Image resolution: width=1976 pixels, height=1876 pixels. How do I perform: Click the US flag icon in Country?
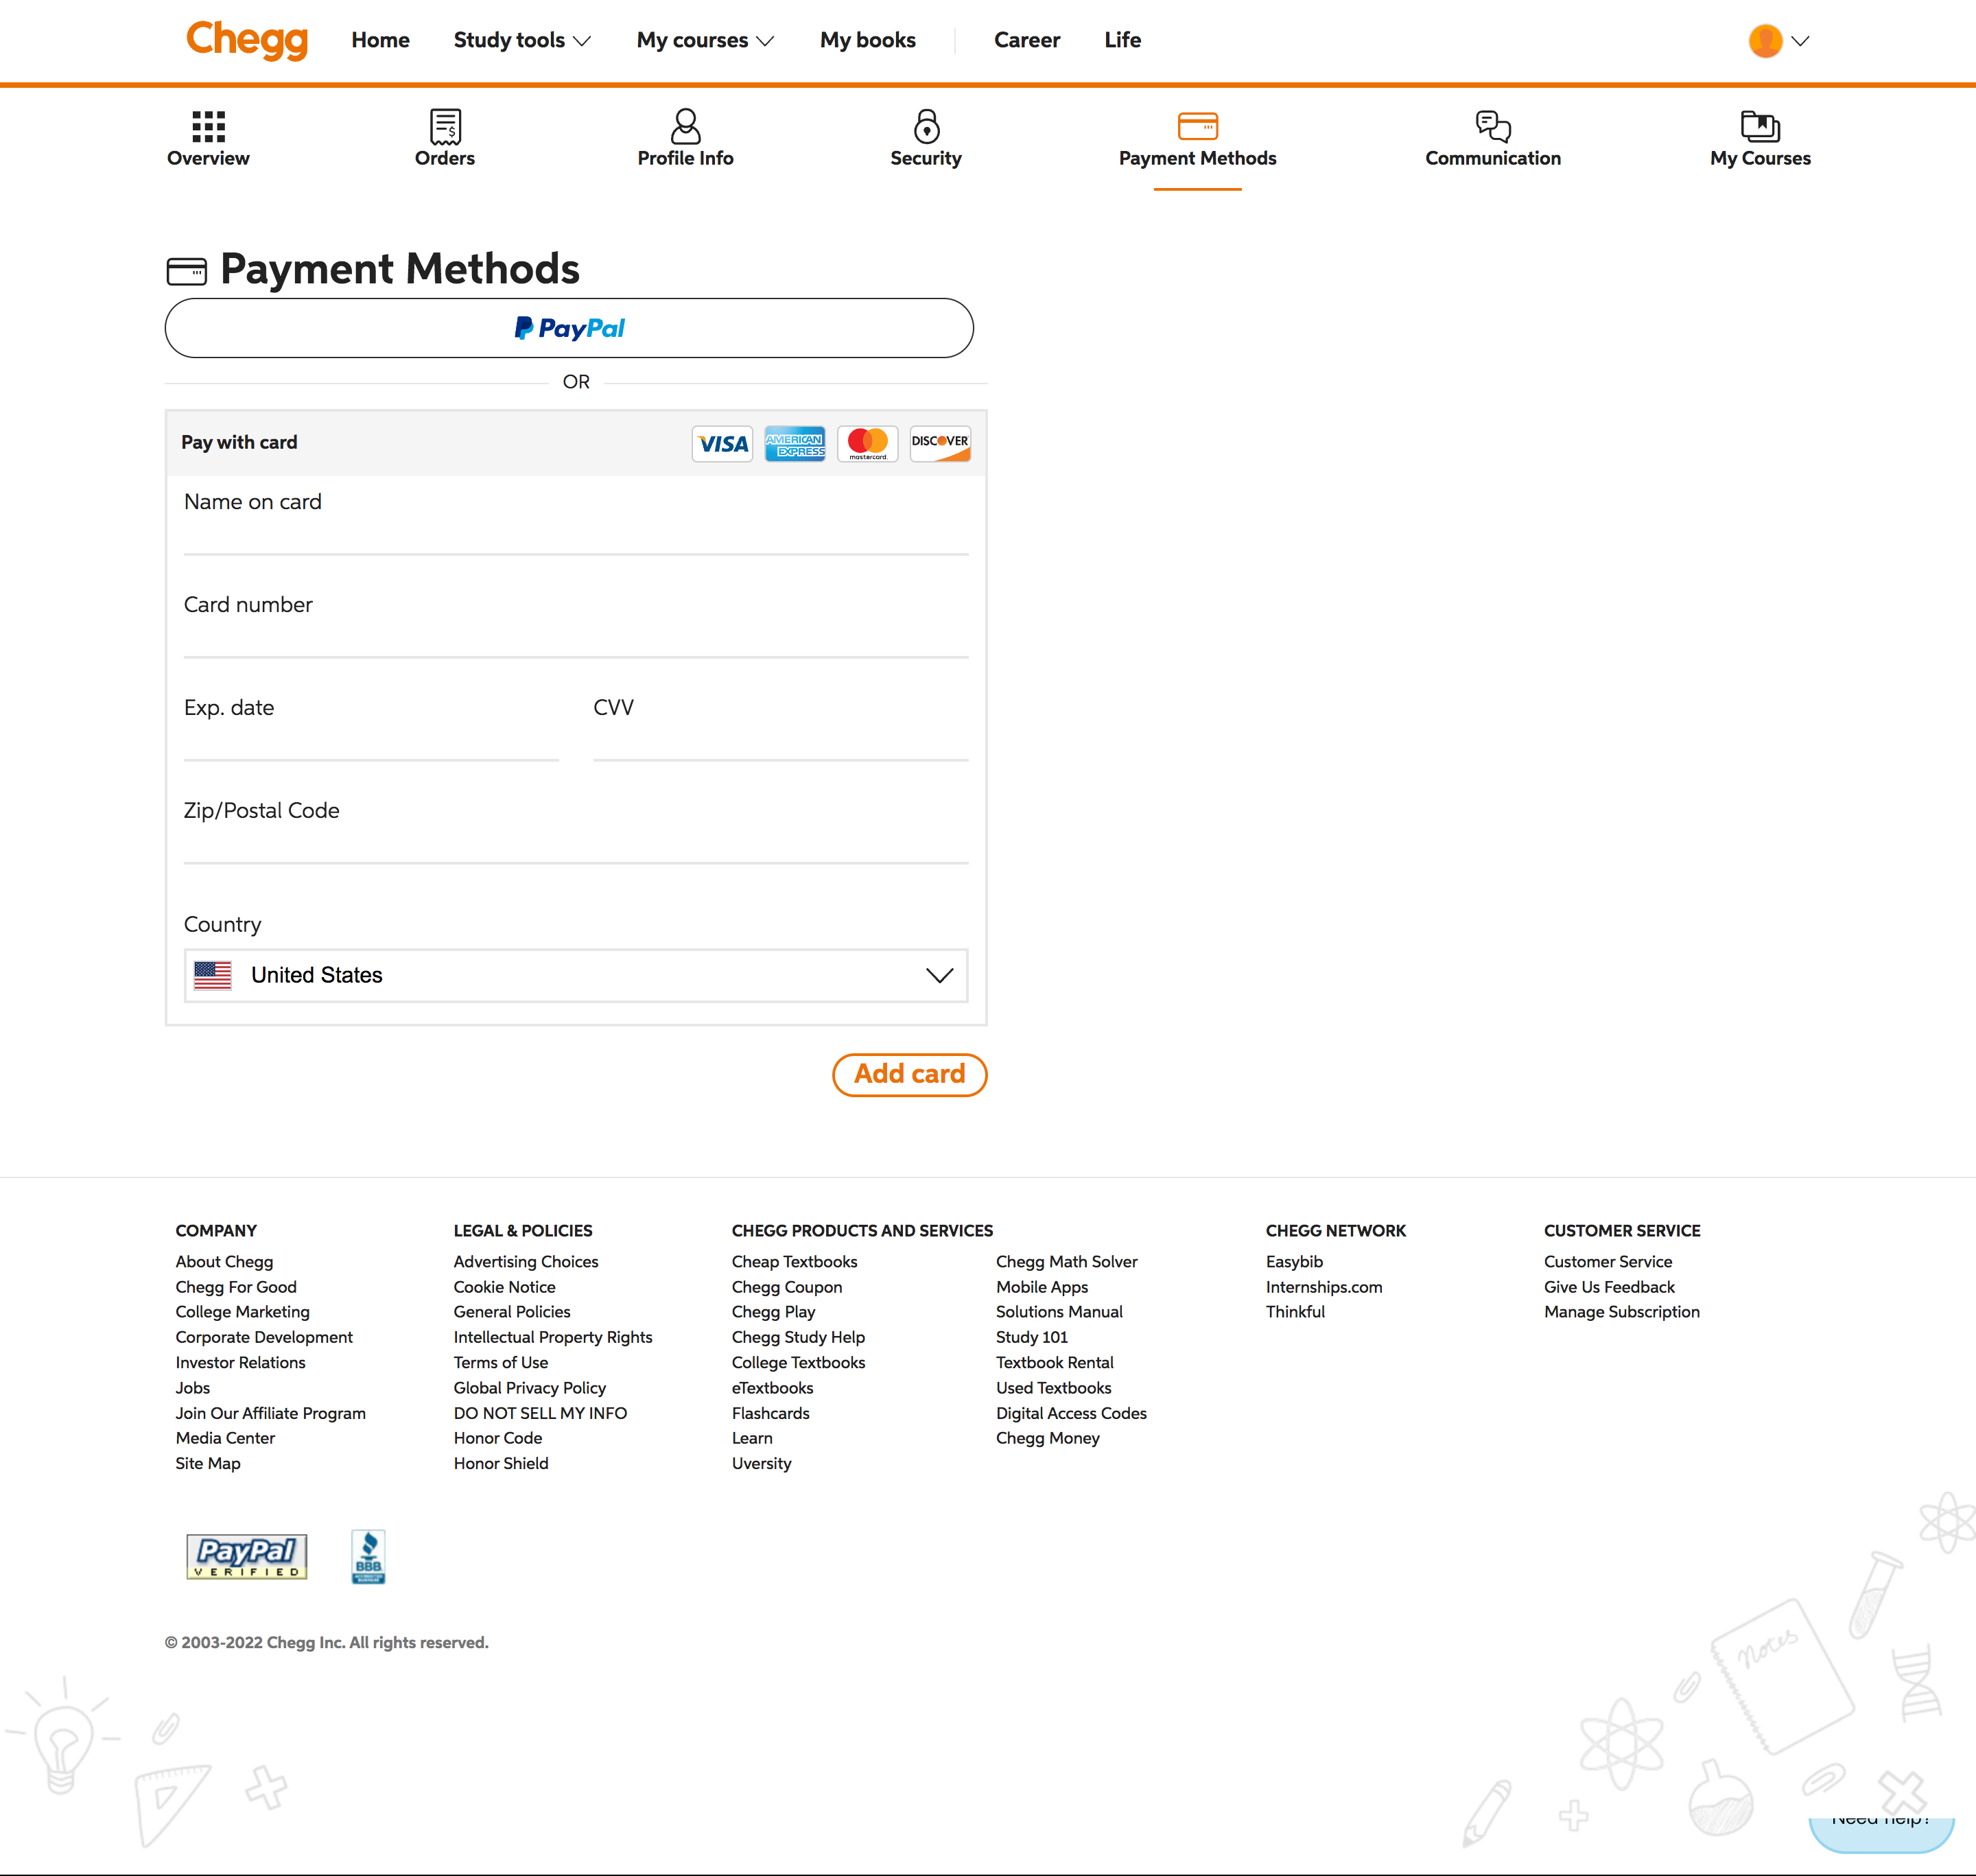click(x=212, y=975)
